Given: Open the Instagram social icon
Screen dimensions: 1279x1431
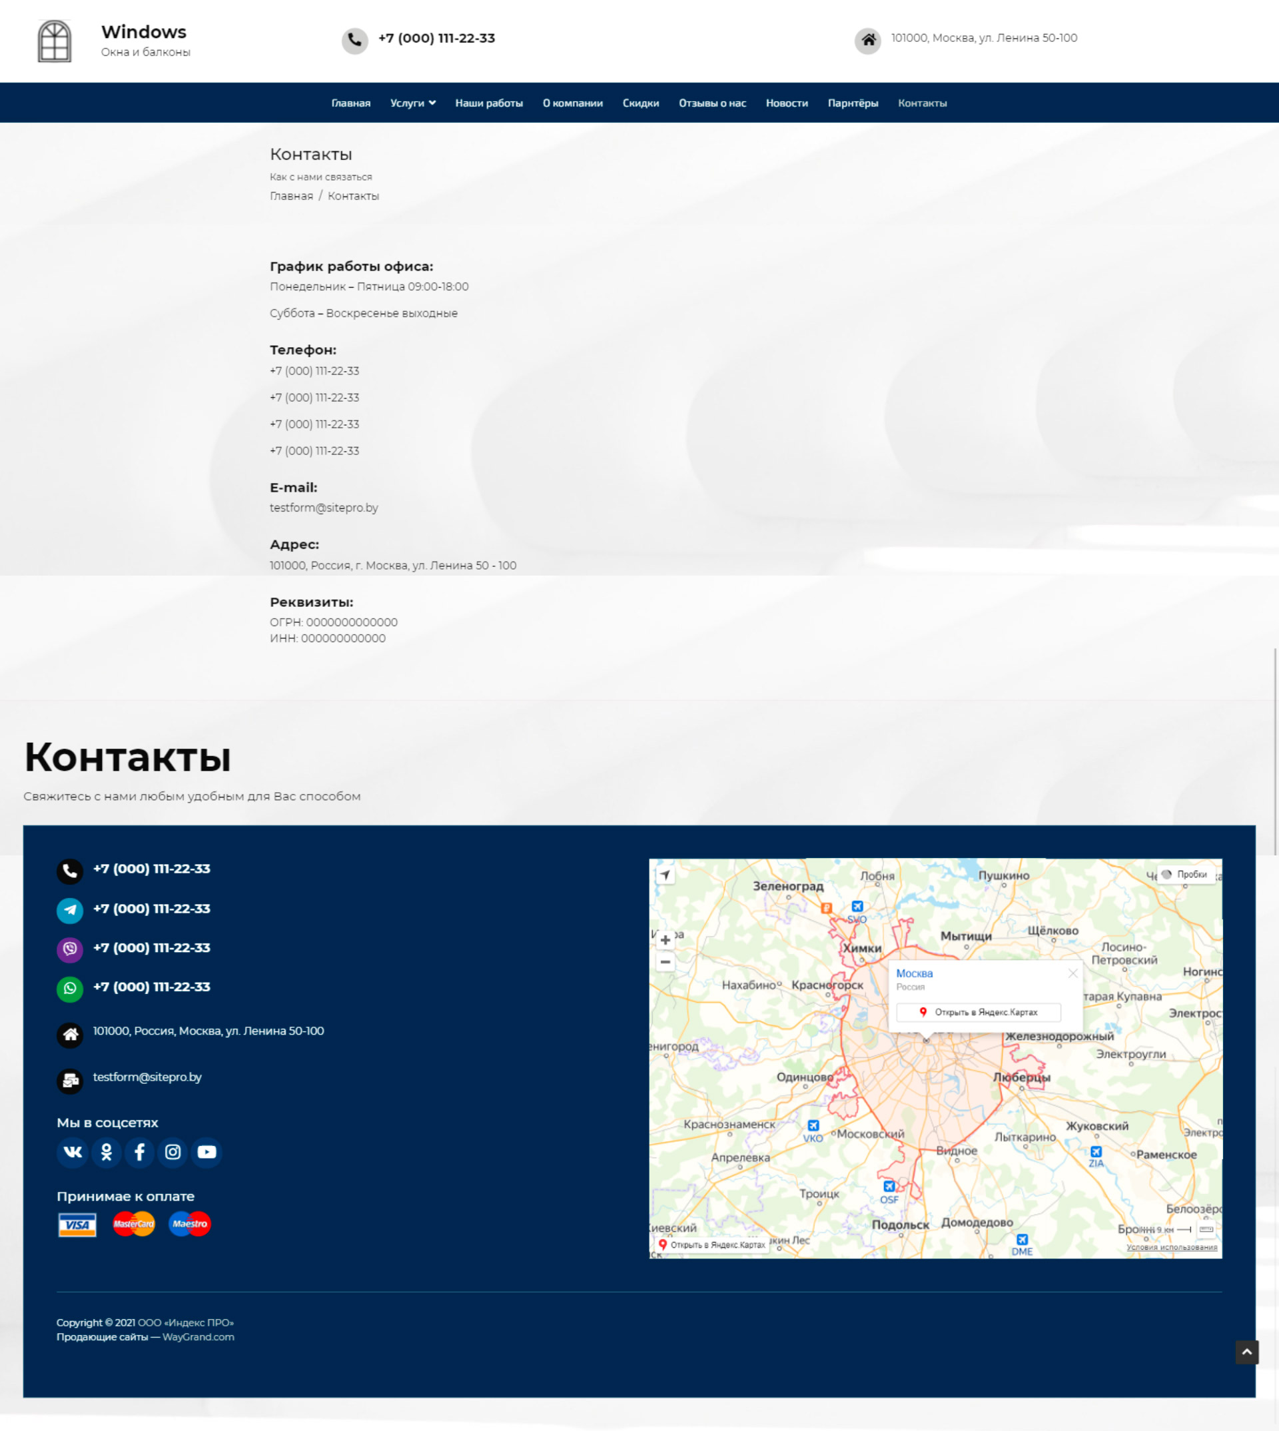Looking at the screenshot, I should (x=173, y=1152).
